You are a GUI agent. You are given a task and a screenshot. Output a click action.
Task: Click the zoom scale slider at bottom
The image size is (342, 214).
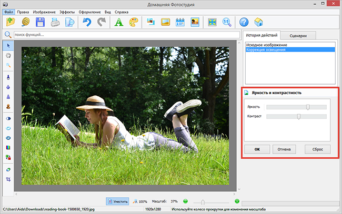203,202
